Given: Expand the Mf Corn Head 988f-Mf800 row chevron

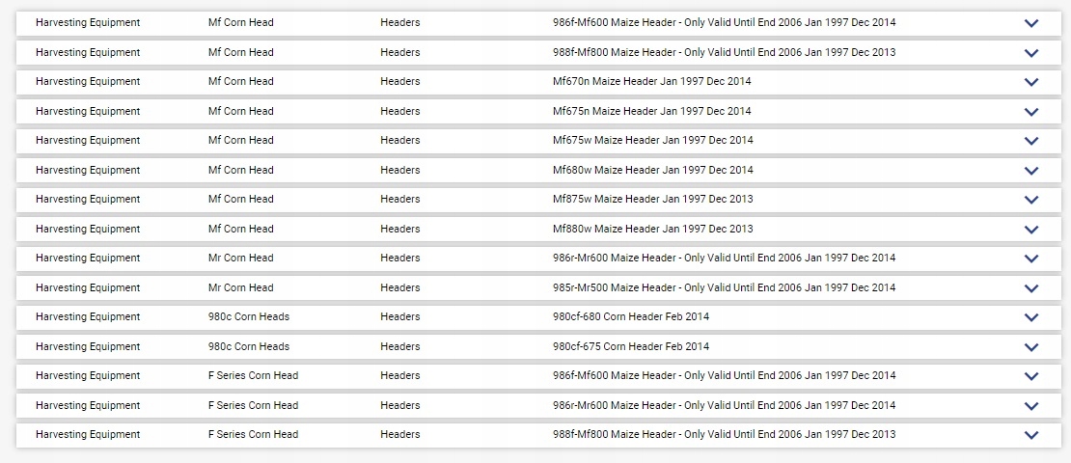Looking at the screenshot, I should tap(1031, 53).
